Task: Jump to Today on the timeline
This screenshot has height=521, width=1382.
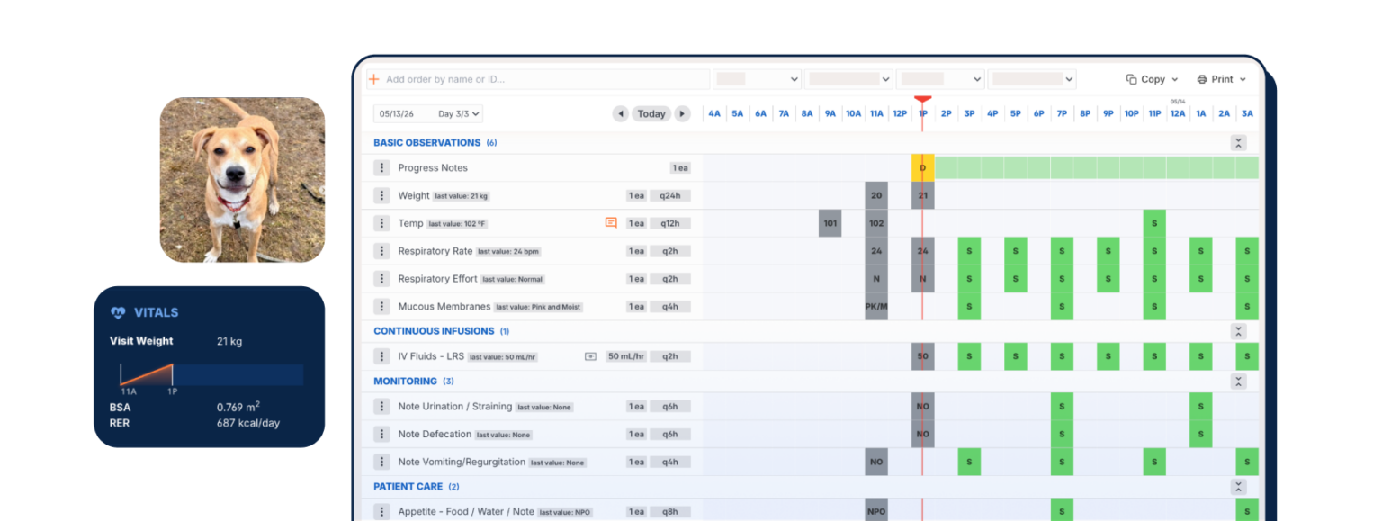Action: (651, 114)
